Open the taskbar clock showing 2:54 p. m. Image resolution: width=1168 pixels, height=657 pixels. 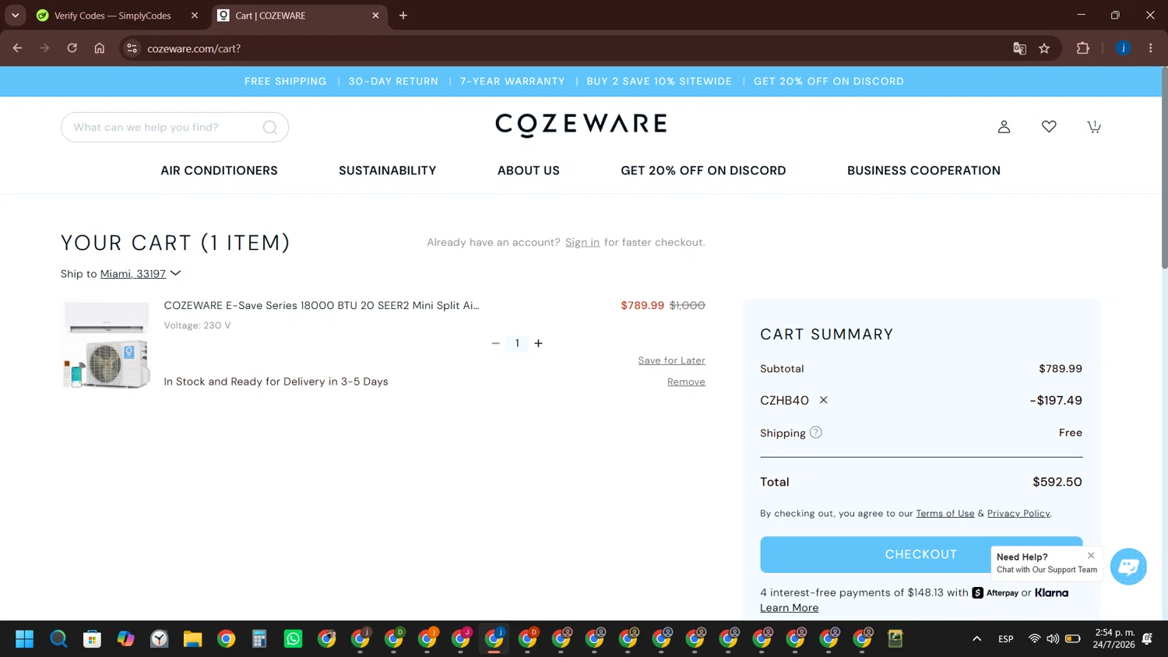[1114, 638]
